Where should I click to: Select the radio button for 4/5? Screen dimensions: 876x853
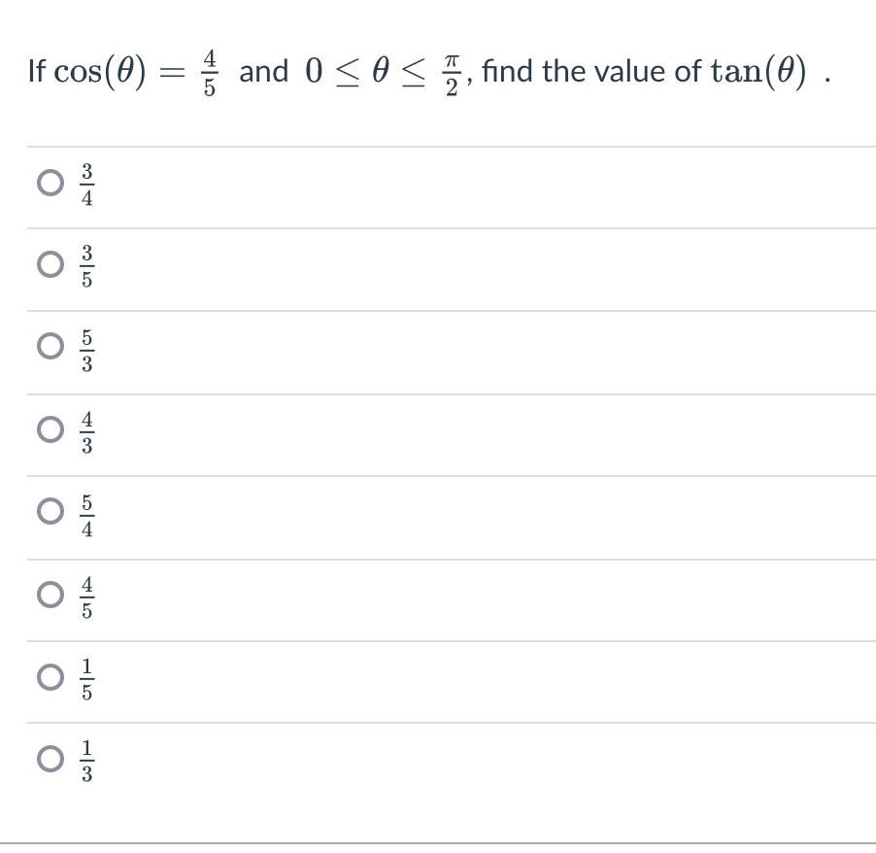(49, 595)
